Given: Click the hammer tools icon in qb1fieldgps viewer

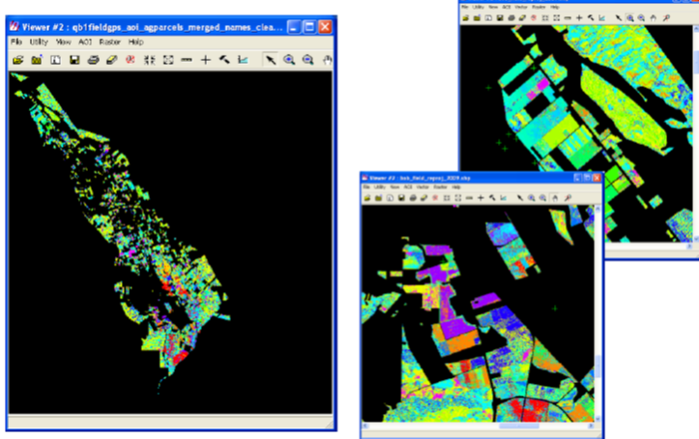Looking at the screenshot, I should tap(223, 60).
